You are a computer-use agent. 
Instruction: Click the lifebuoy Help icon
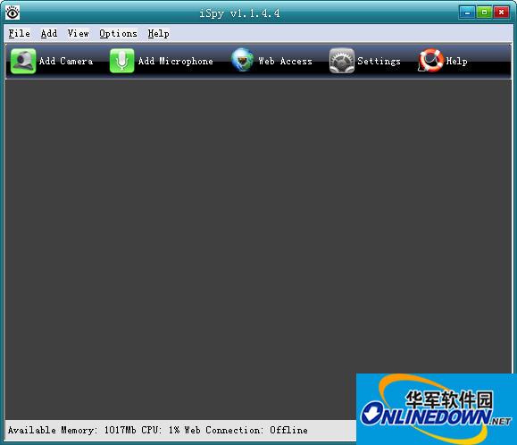click(430, 61)
